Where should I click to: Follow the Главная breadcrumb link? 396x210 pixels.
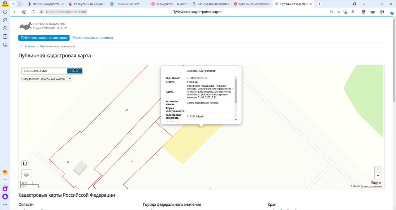coord(30,46)
